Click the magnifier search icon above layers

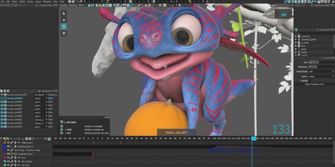click(x=46, y=138)
